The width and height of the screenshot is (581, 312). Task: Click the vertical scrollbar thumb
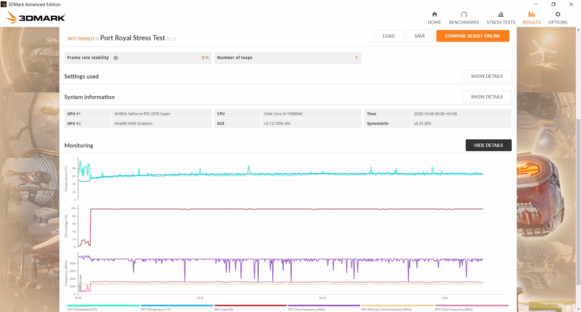point(578,201)
